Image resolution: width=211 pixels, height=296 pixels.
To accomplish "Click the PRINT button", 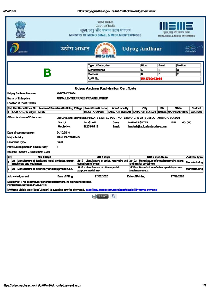I will (x=103, y=196).
